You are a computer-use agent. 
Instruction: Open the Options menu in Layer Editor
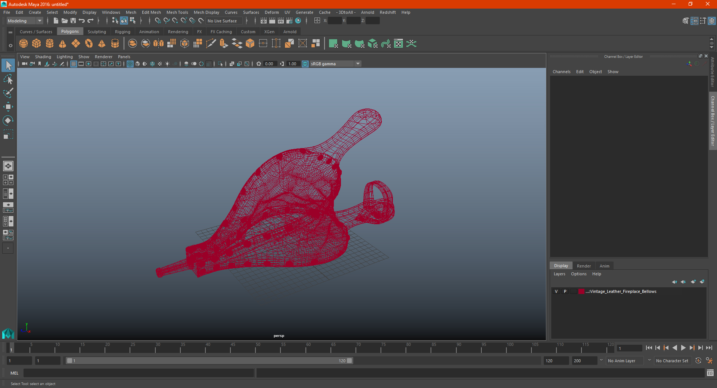(x=578, y=274)
